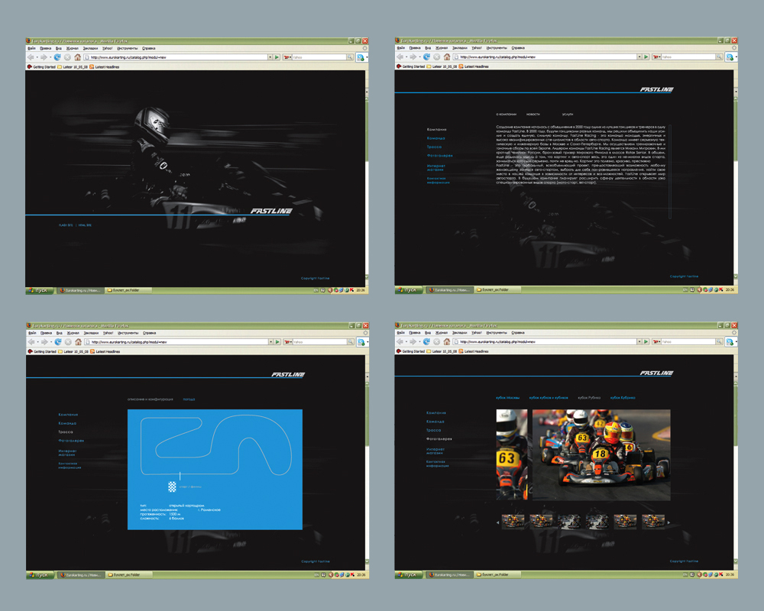This screenshot has width=764, height=611.
Task: Go Home in splash page window toolbar
Action: coord(77,57)
